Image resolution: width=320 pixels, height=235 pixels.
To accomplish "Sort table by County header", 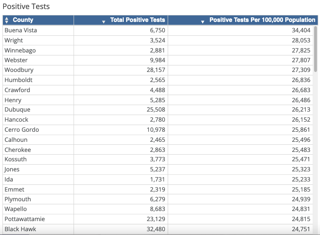I will click(23, 20).
